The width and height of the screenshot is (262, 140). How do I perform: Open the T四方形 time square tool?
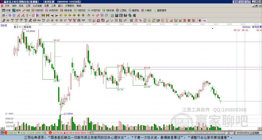coord(80,10)
